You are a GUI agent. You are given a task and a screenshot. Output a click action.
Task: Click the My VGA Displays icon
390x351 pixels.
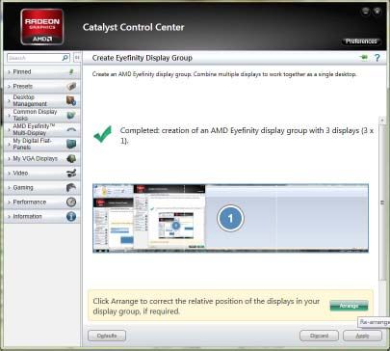[71, 158]
